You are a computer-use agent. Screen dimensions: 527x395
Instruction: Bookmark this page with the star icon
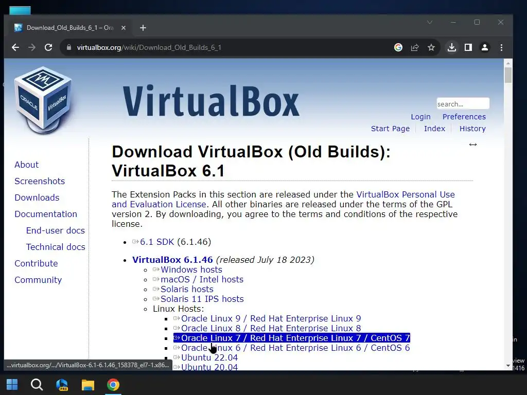point(431,47)
